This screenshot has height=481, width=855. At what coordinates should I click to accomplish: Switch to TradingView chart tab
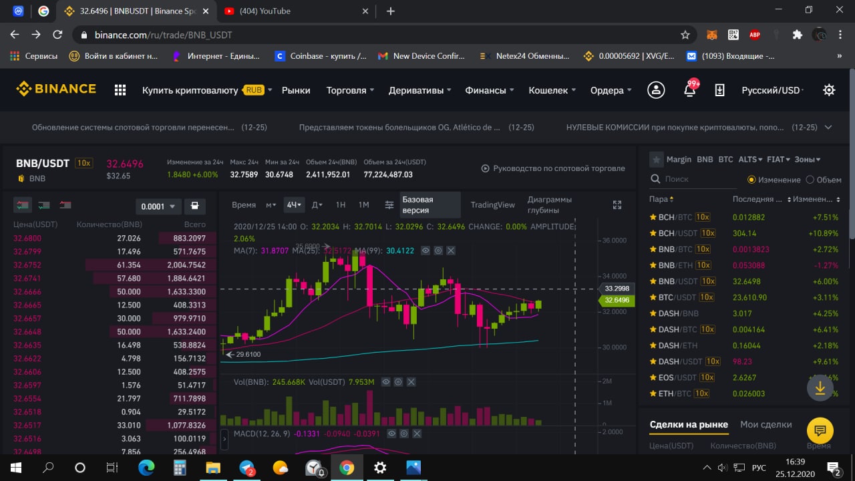click(492, 205)
